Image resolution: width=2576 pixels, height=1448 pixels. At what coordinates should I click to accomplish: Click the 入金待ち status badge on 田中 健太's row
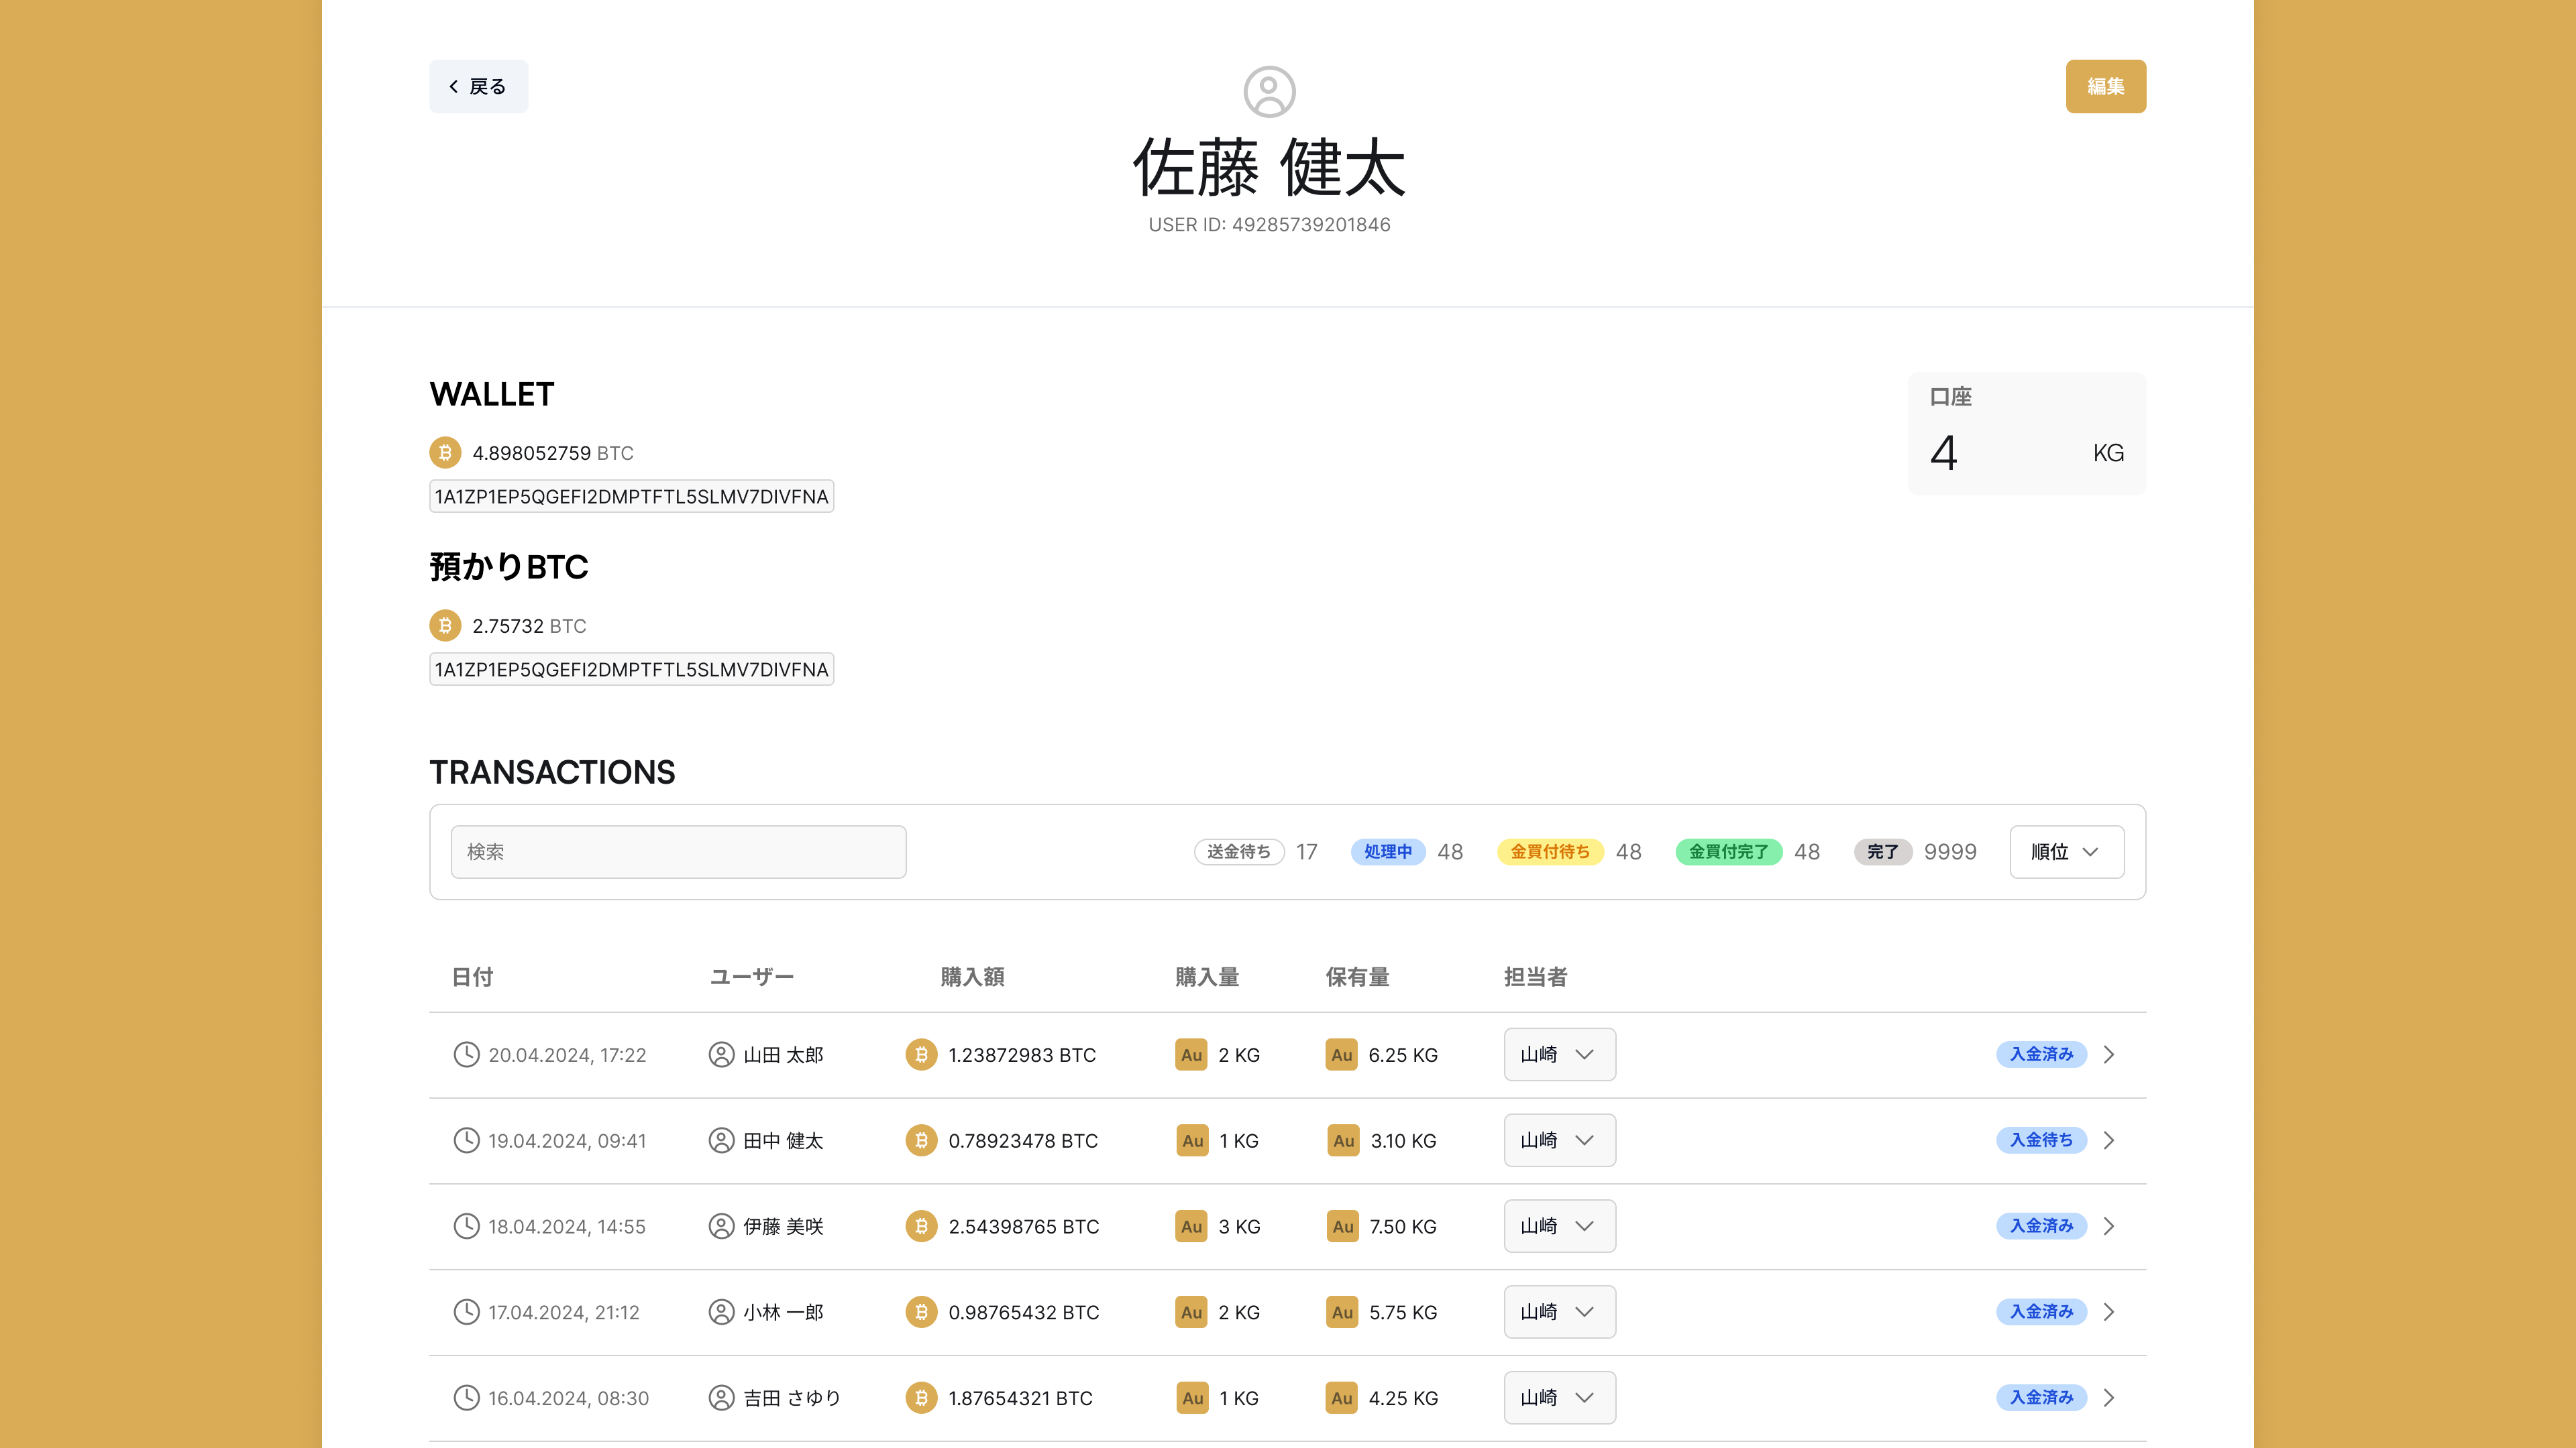coord(2041,1140)
